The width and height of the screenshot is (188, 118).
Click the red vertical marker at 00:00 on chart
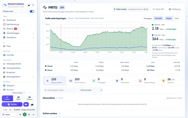coord(61,38)
